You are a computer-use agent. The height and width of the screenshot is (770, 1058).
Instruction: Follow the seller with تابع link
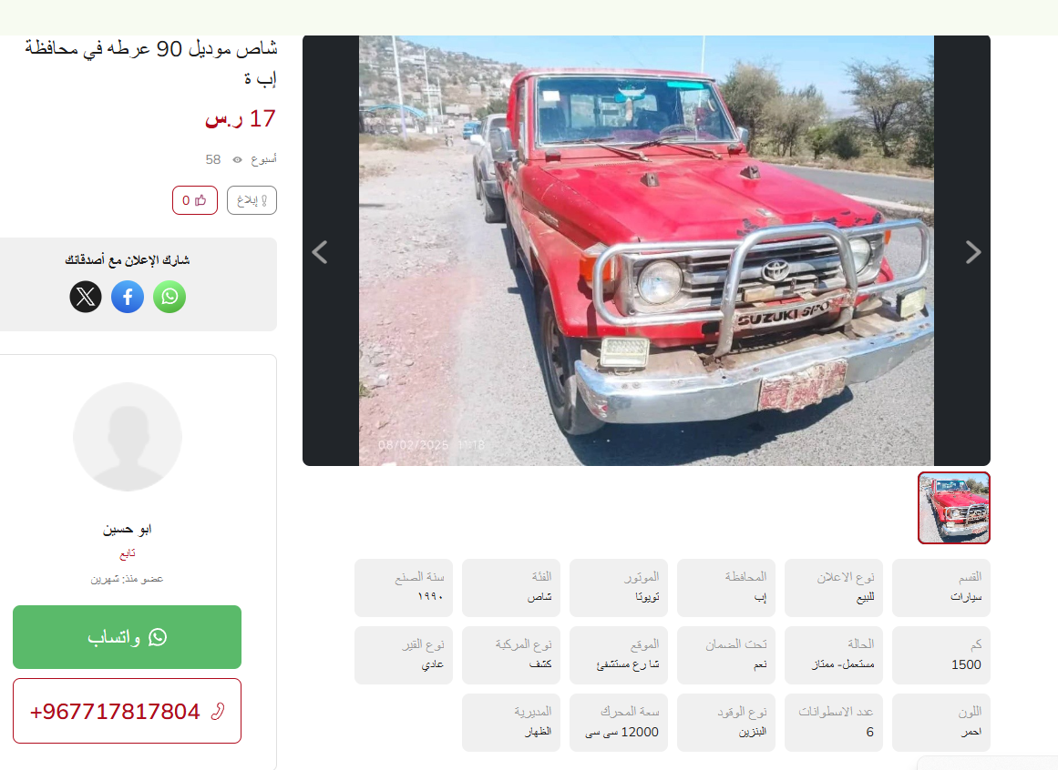pos(127,553)
